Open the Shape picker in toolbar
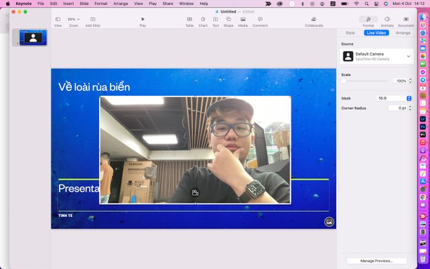Image resolution: width=430 pixels, height=269 pixels. [228, 21]
